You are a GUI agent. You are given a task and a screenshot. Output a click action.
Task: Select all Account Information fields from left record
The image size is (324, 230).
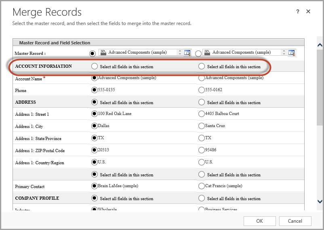click(x=95, y=66)
